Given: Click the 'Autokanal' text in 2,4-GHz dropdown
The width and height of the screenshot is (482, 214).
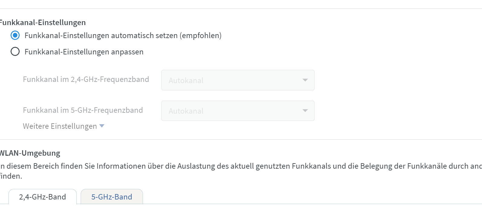Looking at the screenshot, I should (186, 80).
